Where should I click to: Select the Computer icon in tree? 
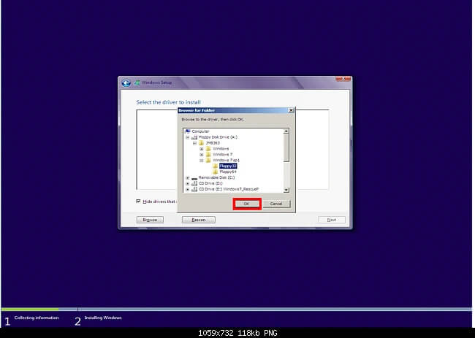pos(188,131)
